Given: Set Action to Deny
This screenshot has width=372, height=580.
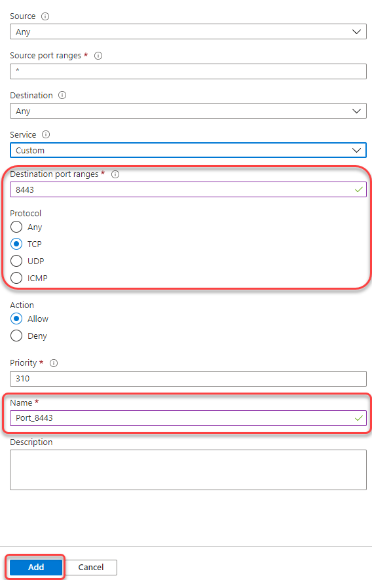Looking at the screenshot, I should tap(16, 336).
